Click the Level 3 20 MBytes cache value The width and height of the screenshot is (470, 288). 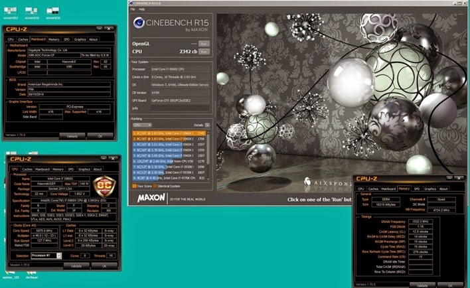(87, 246)
